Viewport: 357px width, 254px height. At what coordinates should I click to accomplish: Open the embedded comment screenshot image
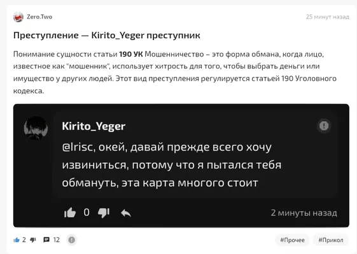(181, 166)
